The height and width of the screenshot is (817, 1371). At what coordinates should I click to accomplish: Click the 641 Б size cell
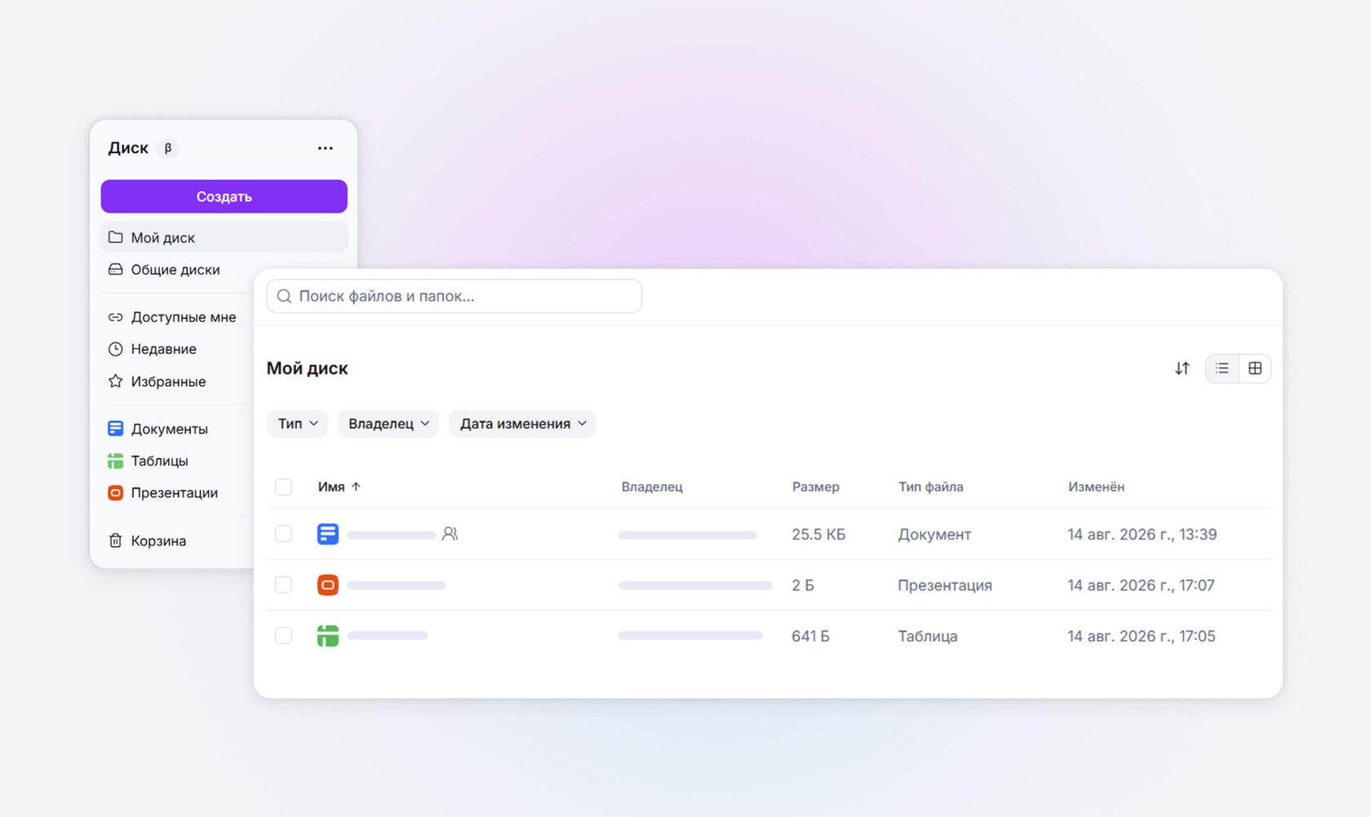[x=810, y=636]
